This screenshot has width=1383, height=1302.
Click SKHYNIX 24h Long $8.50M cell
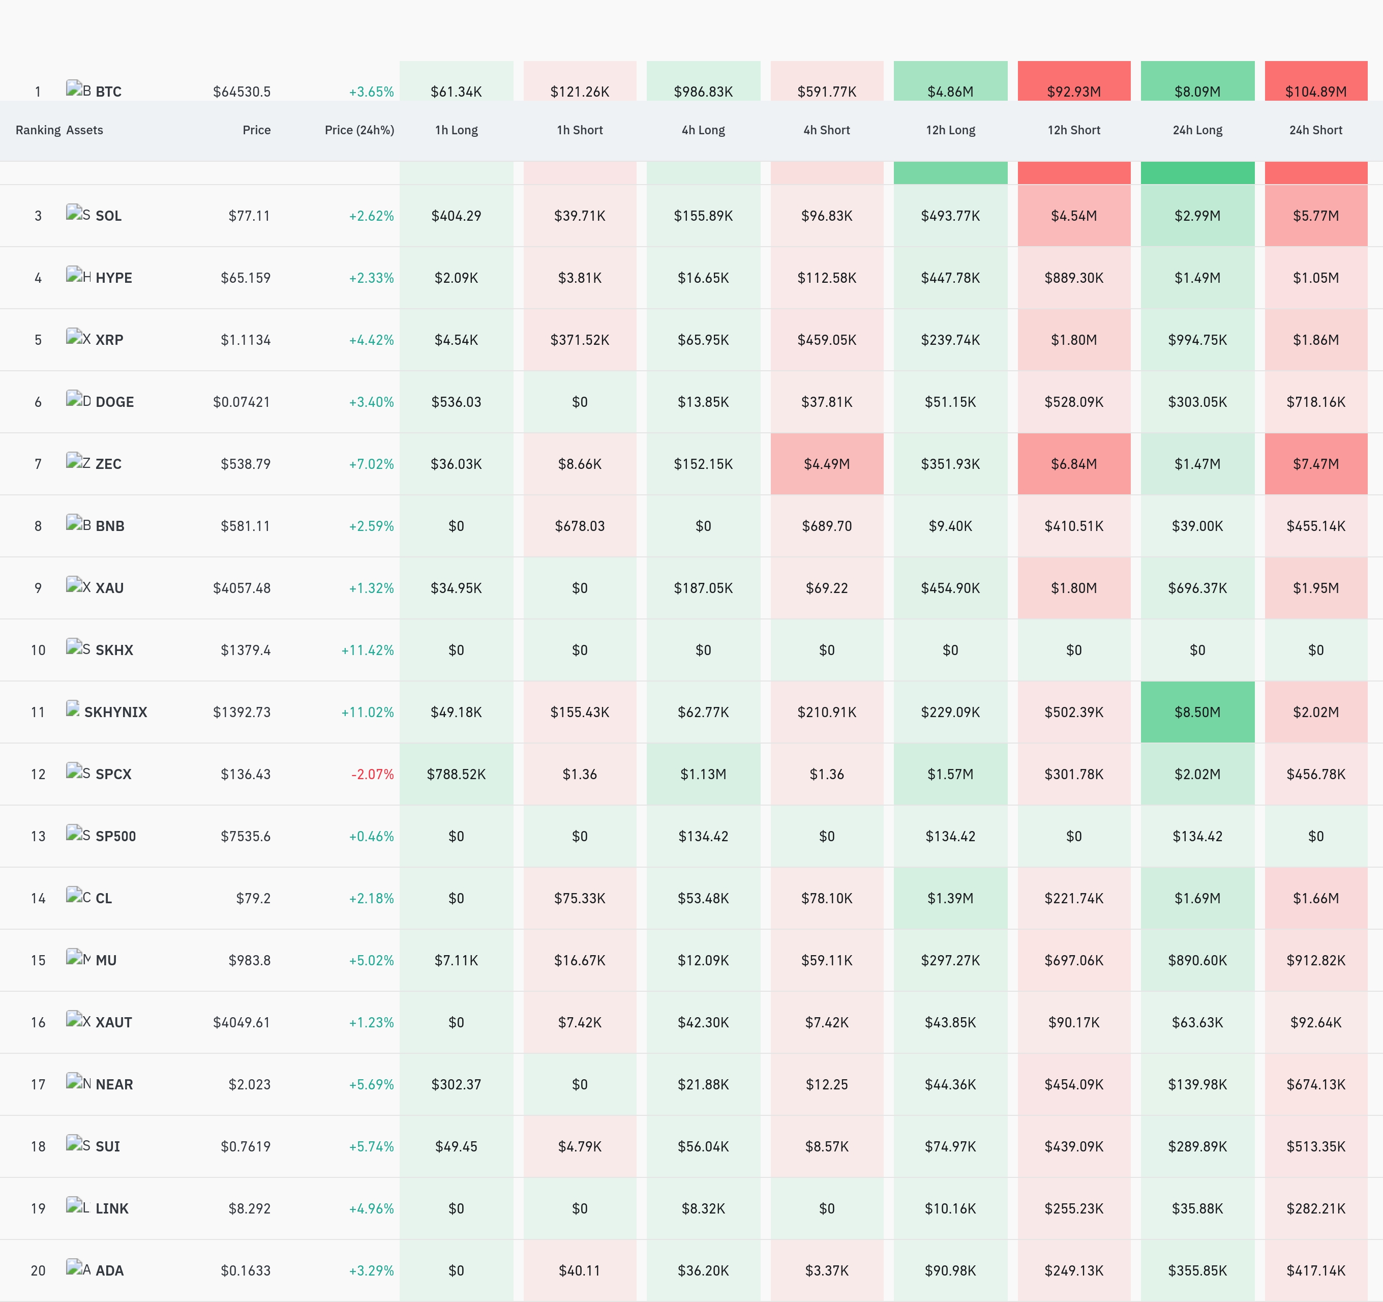[1197, 712]
